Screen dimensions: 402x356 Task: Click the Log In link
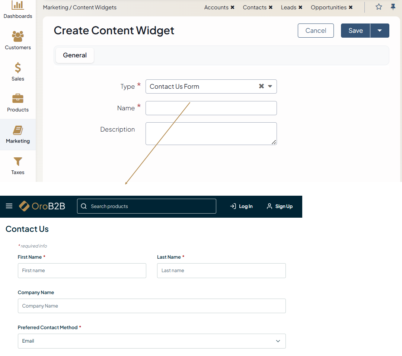point(242,206)
